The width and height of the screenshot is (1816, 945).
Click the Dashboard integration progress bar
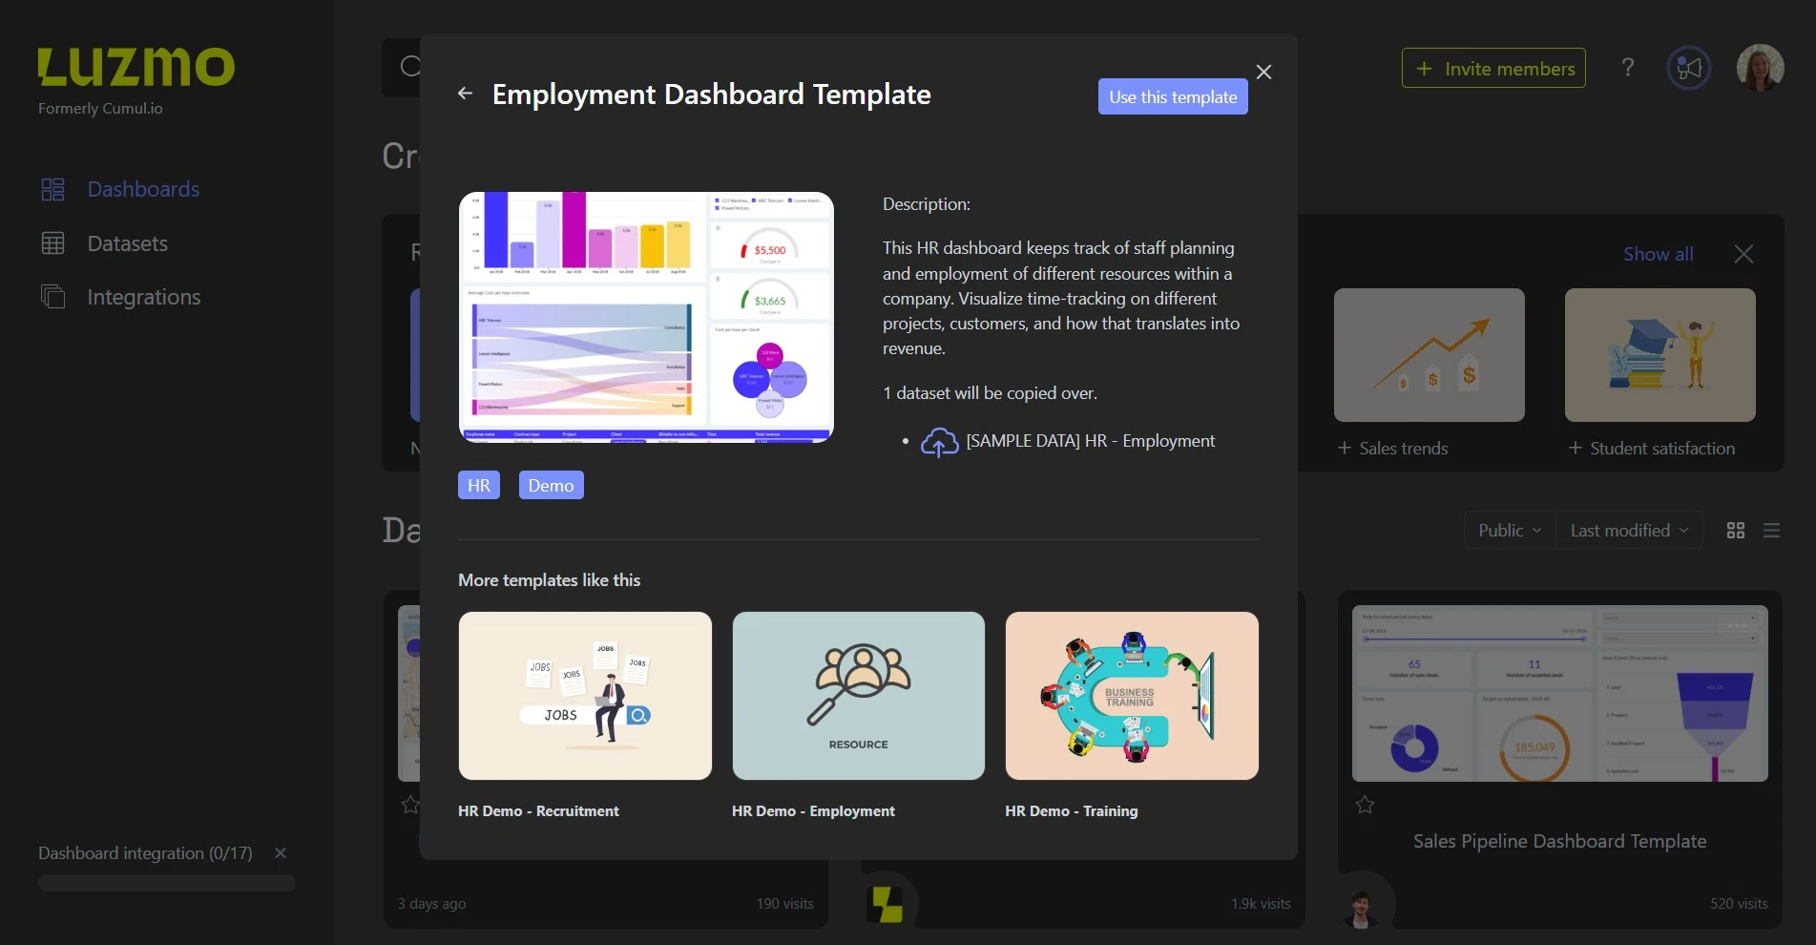pos(167,883)
